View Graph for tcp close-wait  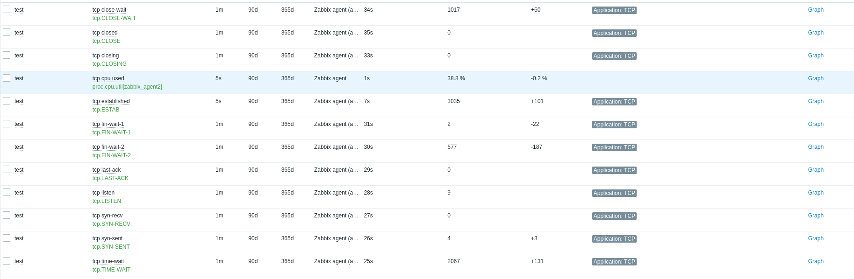pos(816,10)
